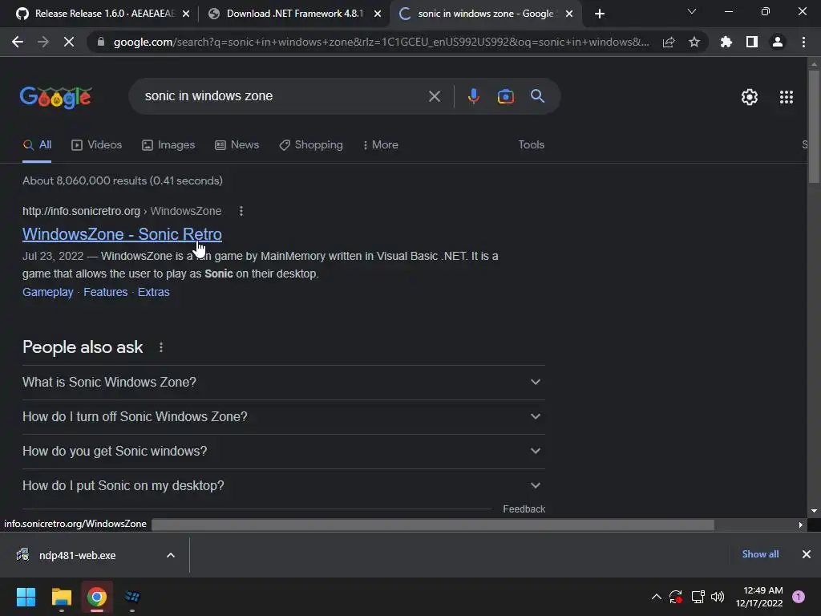Open the sync update tray icon

pyautogui.click(x=676, y=597)
